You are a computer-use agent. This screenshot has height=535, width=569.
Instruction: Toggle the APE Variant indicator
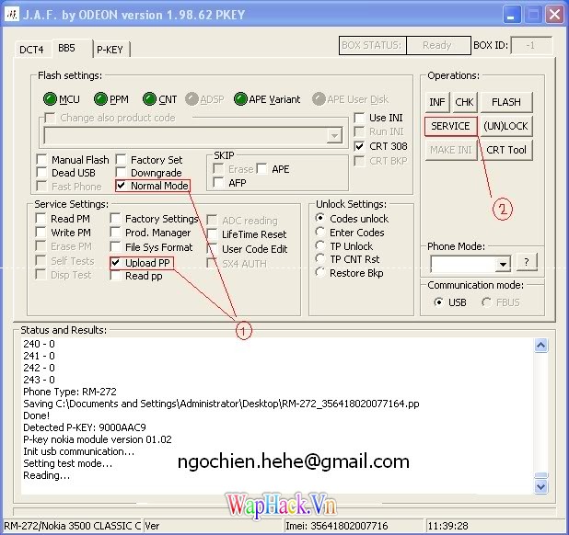point(240,99)
